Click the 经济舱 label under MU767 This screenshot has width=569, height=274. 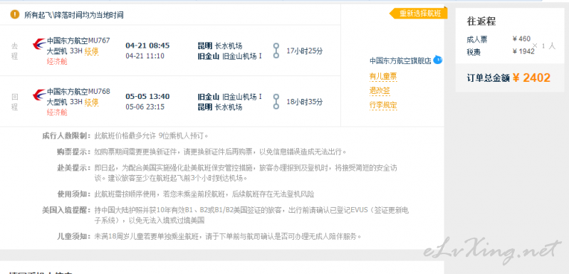tap(57, 62)
